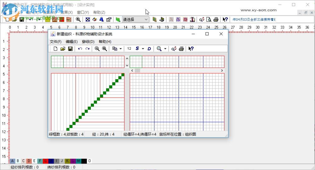
Task: Click the left arrow of the horizontal scrollbar
Action: [132, 71]
